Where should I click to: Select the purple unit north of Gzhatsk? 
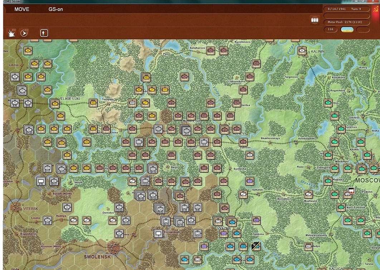click(250, 181)
